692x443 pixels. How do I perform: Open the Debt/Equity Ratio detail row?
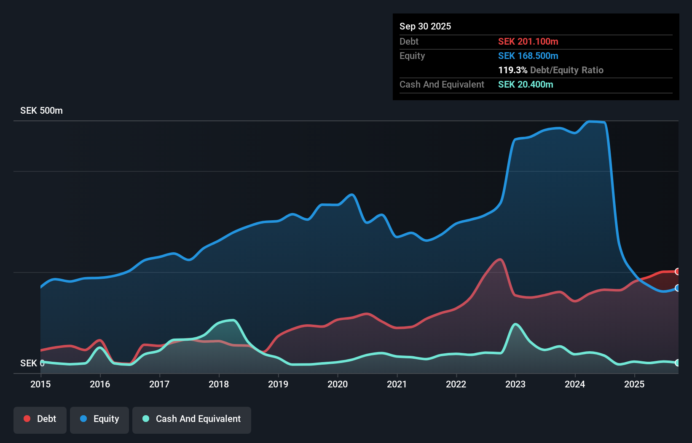click(551, 70)
